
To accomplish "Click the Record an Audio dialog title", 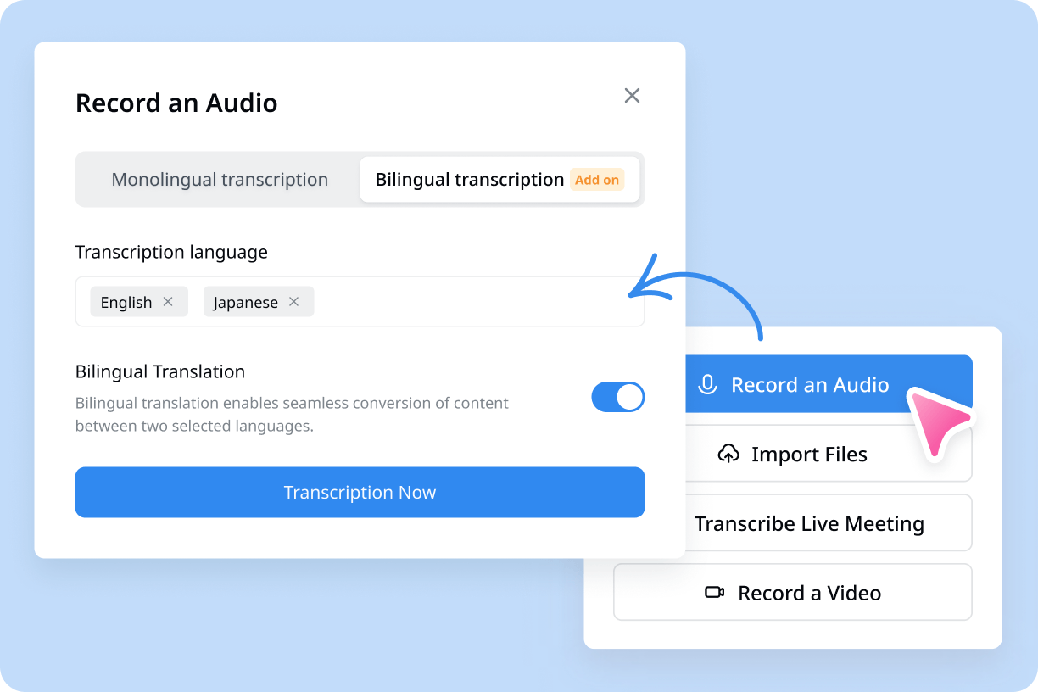I will pyautogui.click(x=176, y=103).
